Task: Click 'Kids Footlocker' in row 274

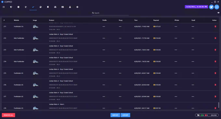Action: point(19,61)
